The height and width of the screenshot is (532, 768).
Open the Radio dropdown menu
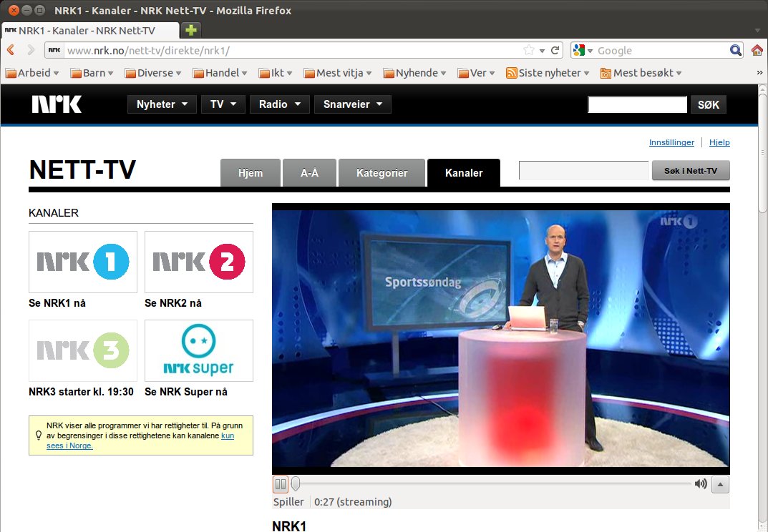[x=279, y=104]
